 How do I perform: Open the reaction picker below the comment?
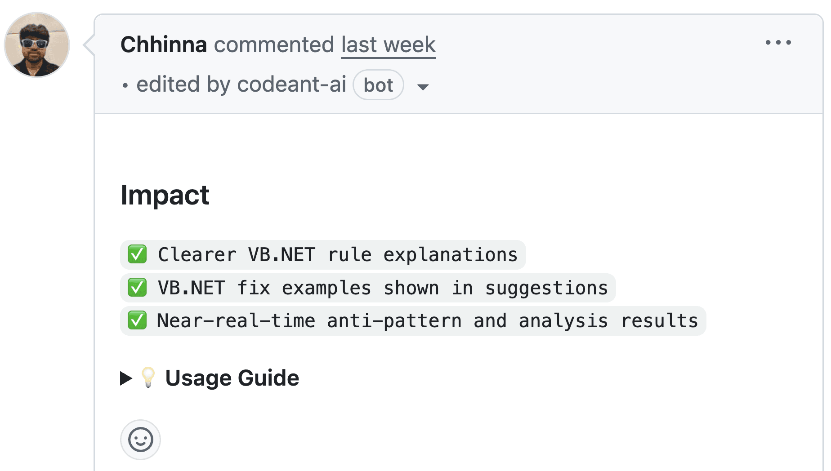(x=140, y=440)
